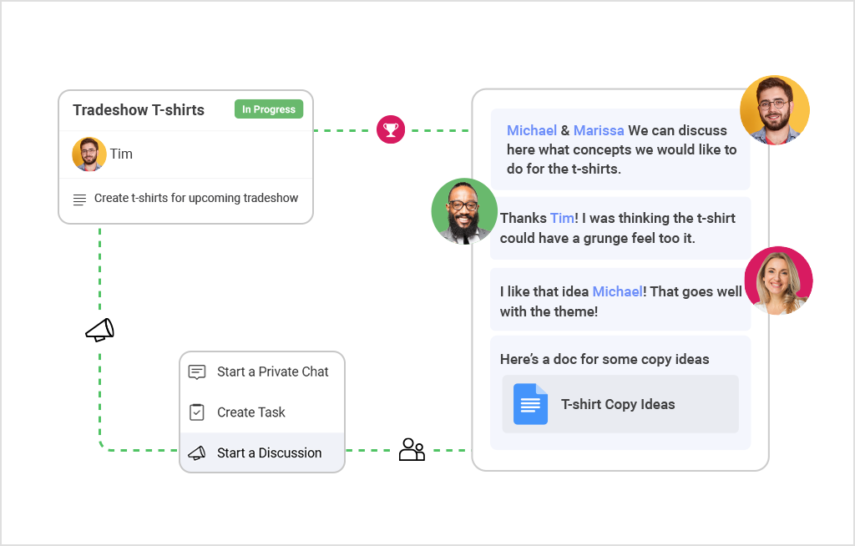Click the In Progress status badge
Viewport: 855px width, 546px height.
pos(269,109)
